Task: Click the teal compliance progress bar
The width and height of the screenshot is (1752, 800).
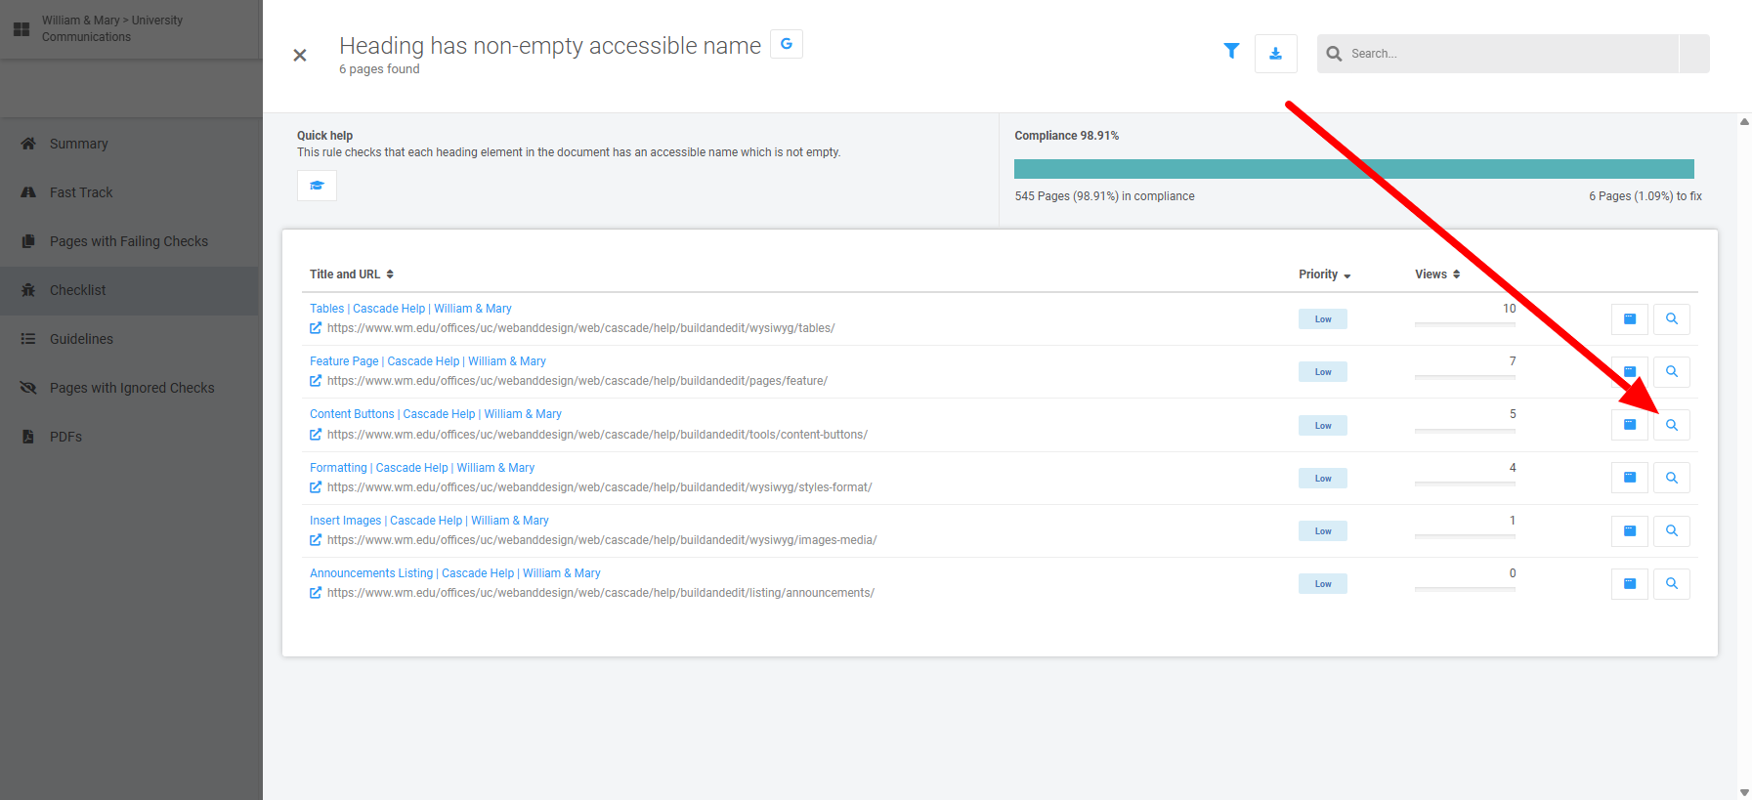Action: 1354,169
